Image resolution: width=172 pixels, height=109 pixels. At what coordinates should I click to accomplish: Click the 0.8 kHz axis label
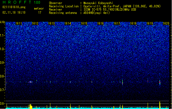click(x=2, y=76)
